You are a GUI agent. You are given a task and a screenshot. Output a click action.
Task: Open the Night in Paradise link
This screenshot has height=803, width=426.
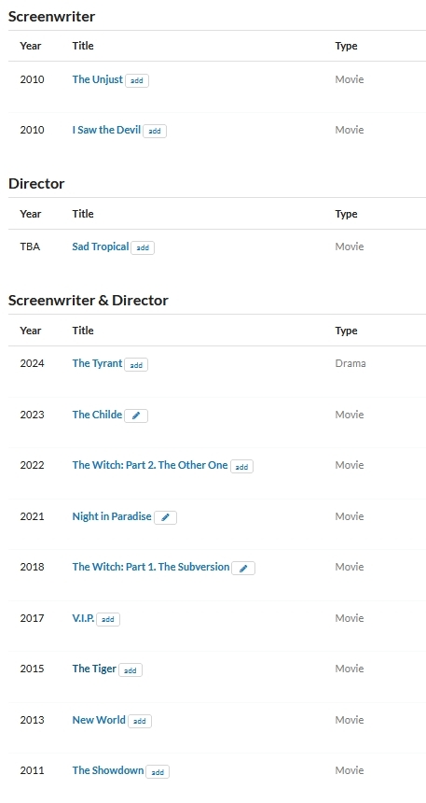tap(112, 516)
